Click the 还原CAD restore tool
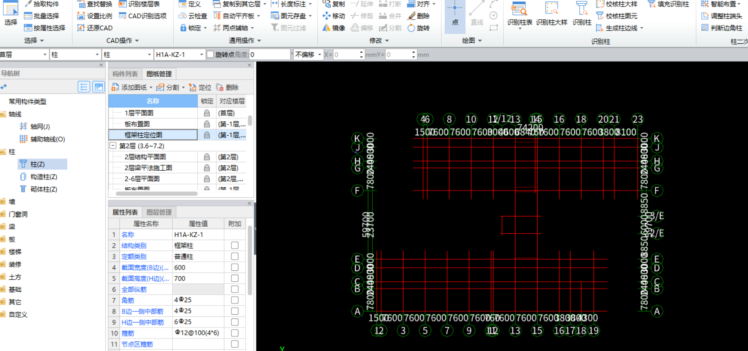Image resolution: width=748 pixels, height=351 pixels. (95, 28)
